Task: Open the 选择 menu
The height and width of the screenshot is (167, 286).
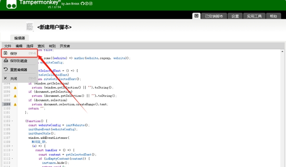Action: pos(30,46)
